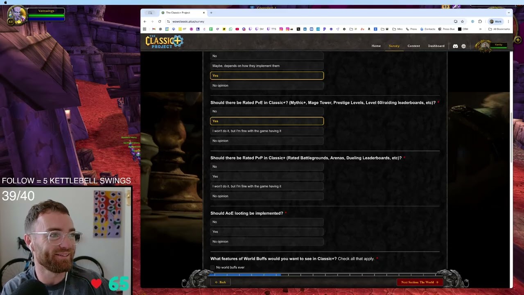
Task: View site information icon beside URL
Action: (168, 21)
